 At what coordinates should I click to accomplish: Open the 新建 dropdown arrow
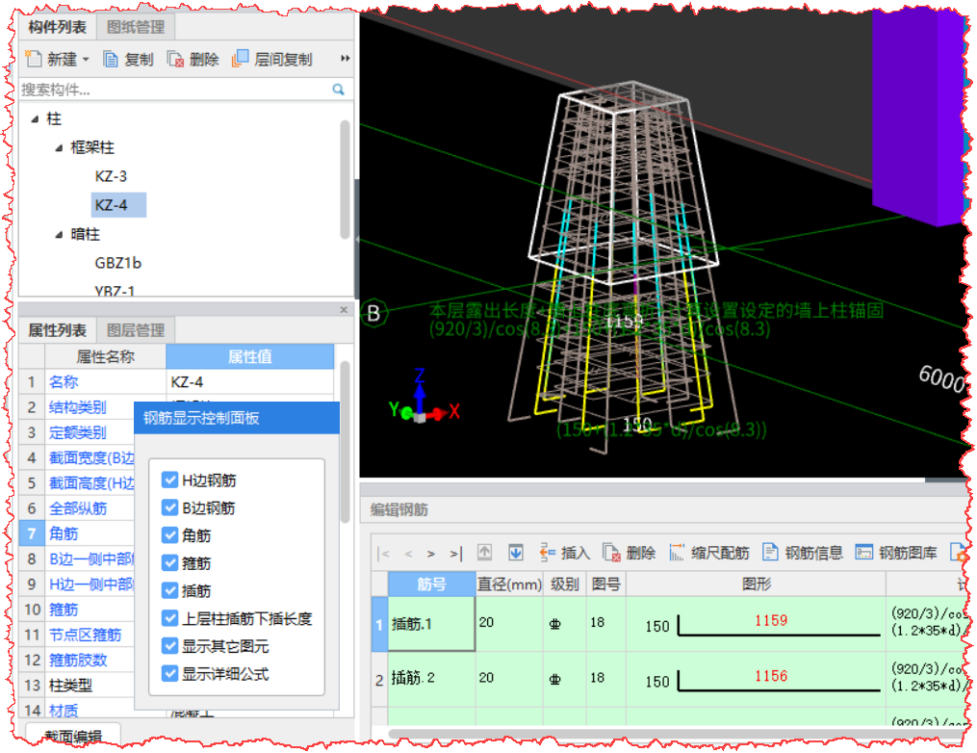86,59
